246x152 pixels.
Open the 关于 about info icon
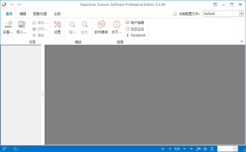click(117, 25)
